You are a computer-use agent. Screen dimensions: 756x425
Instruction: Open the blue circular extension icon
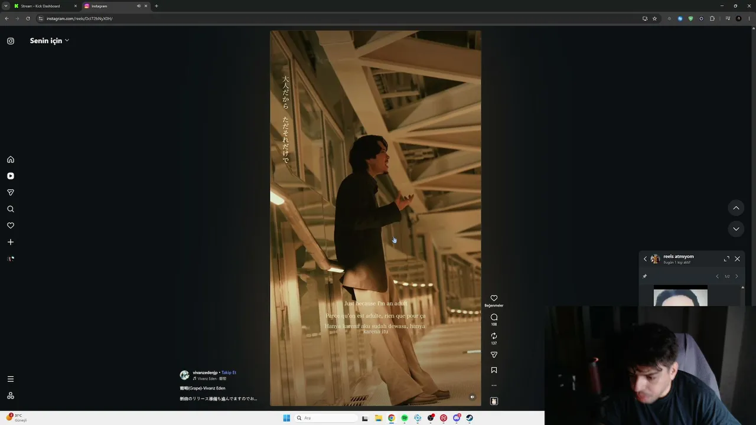click(x=680, y=18)
